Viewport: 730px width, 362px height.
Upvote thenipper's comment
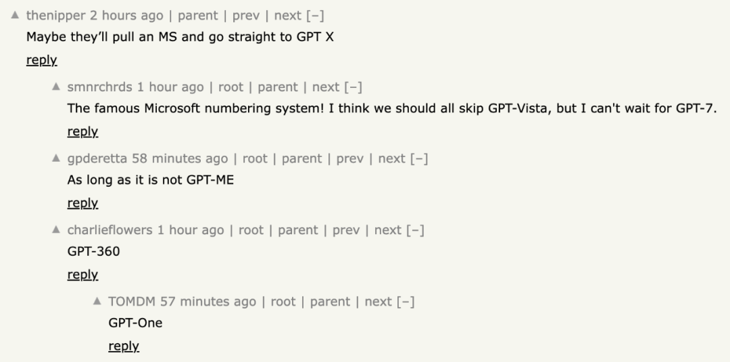(15, 15)
